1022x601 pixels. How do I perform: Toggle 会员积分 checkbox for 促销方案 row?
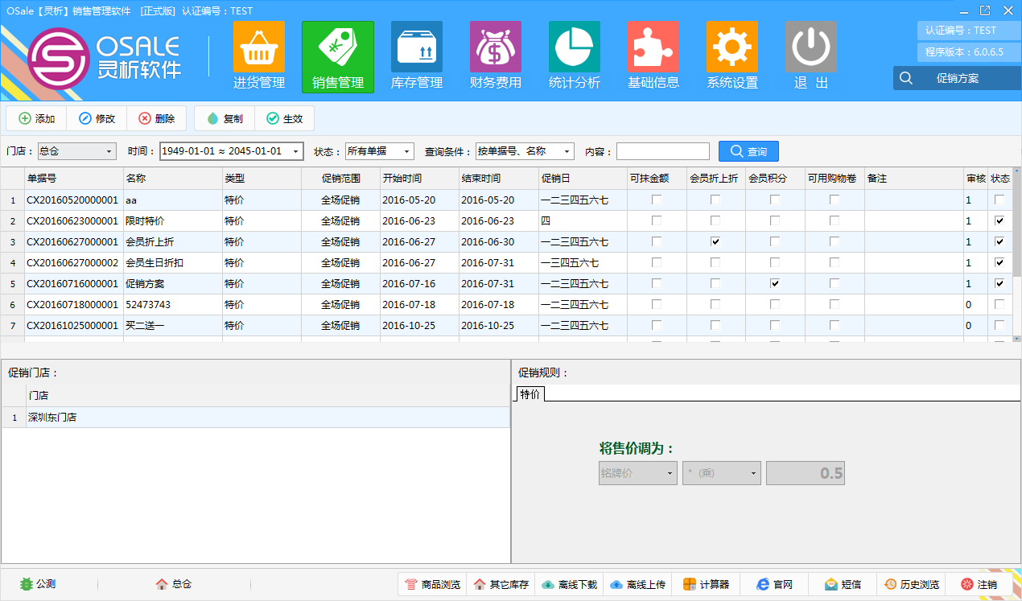[x=775, y=283]
